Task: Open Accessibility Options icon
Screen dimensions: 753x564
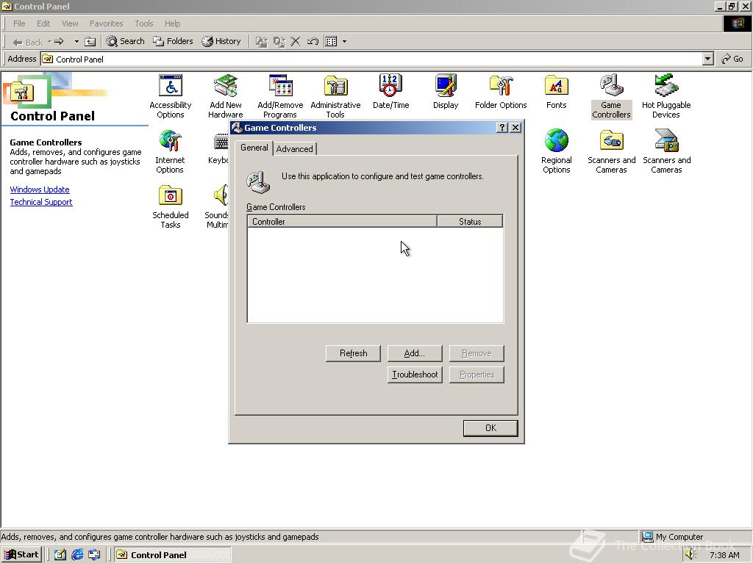Action: coord(171,95)
